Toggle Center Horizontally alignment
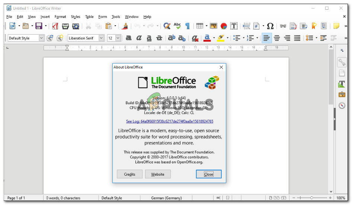This screenshot has height=205, width=352. click(x=277, y=38)
